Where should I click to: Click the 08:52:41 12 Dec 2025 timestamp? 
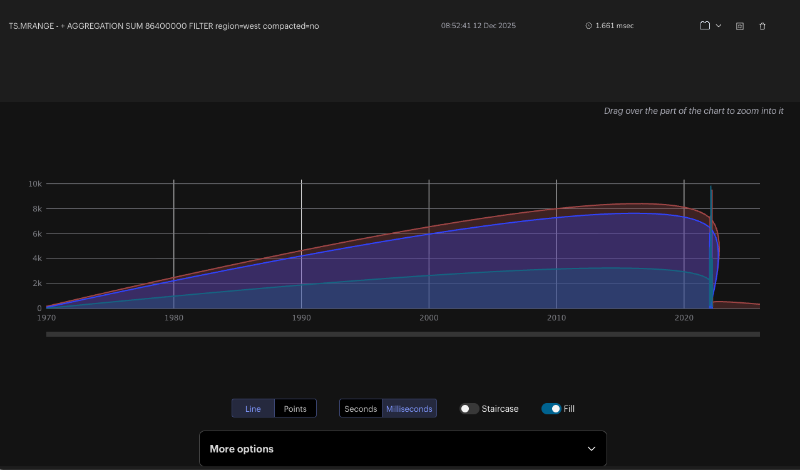[478, 26]
